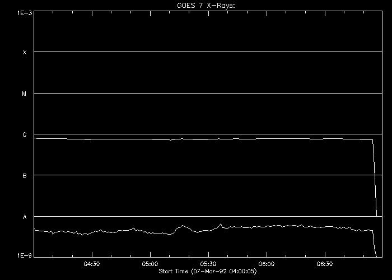Click the 04:30 time axis label

click(x=92, y=264)
